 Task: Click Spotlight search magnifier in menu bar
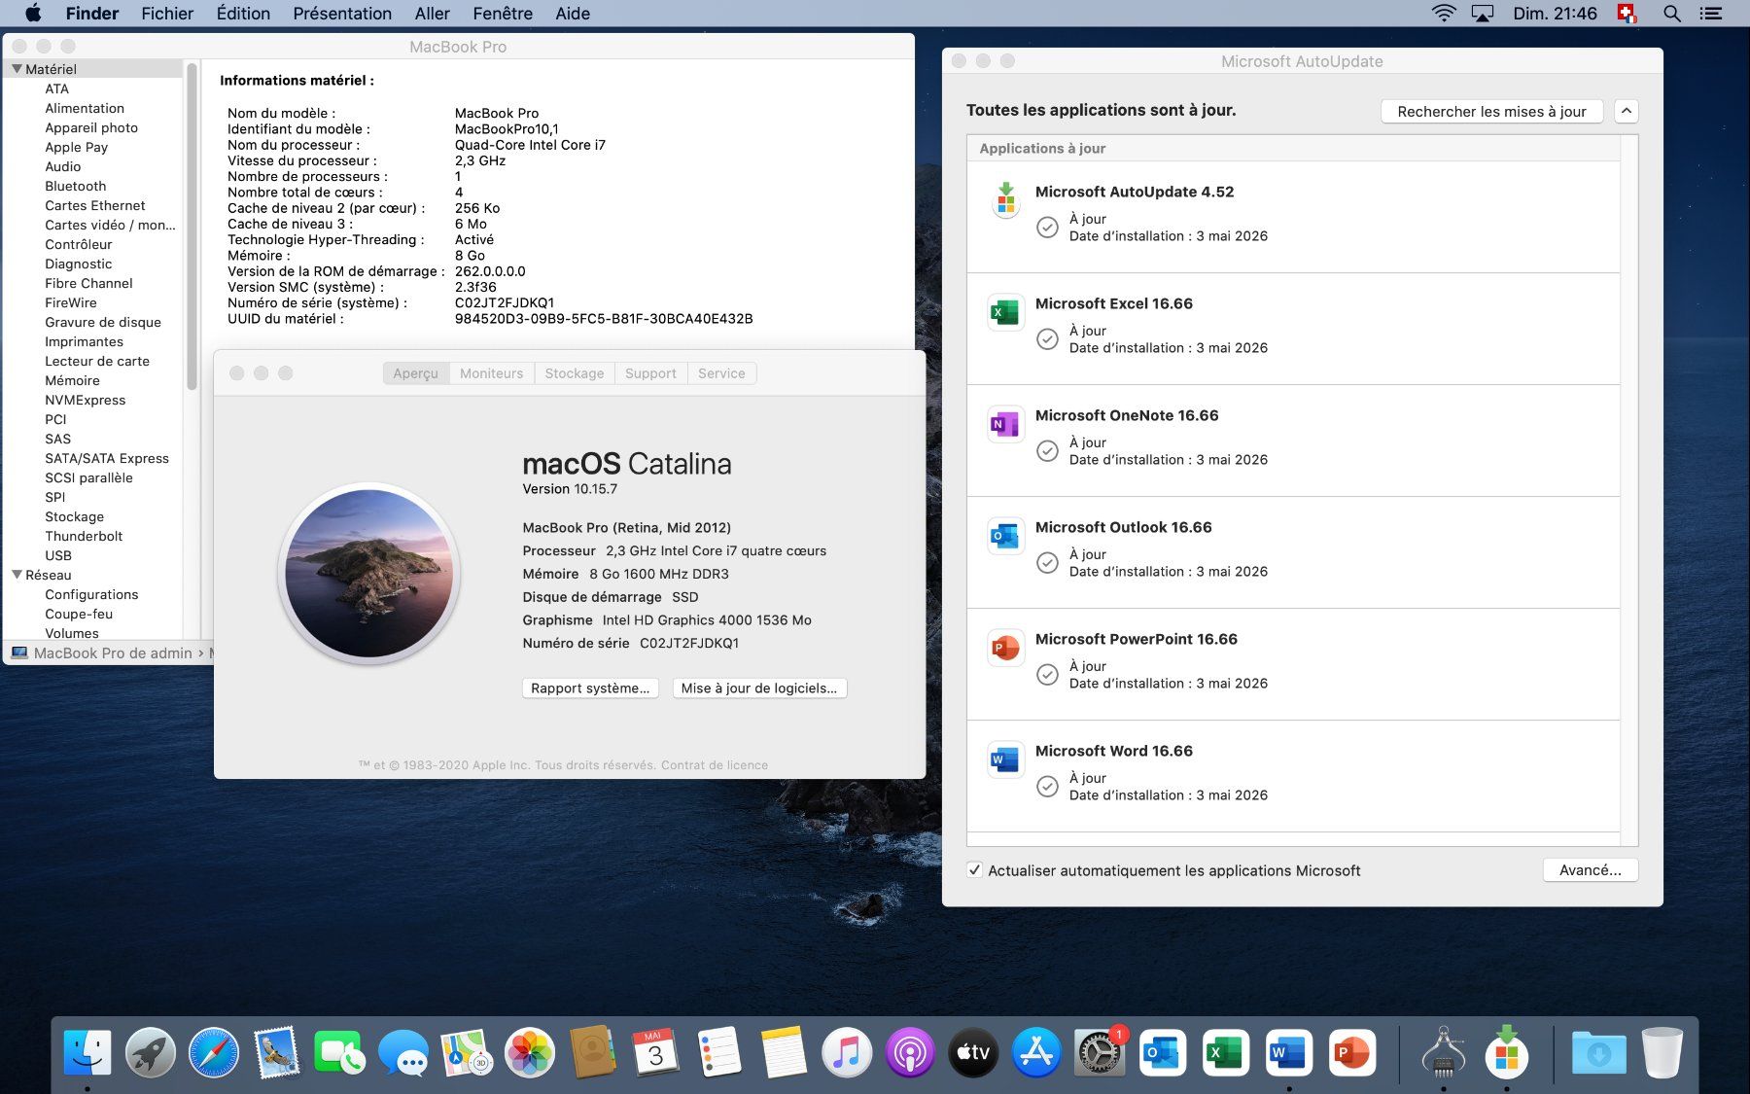[1672, 14]
